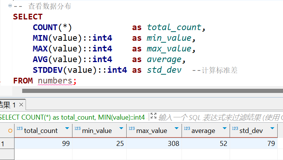
Task: Click numeric type icon of total_count
Action: click(x=19, y=128)
